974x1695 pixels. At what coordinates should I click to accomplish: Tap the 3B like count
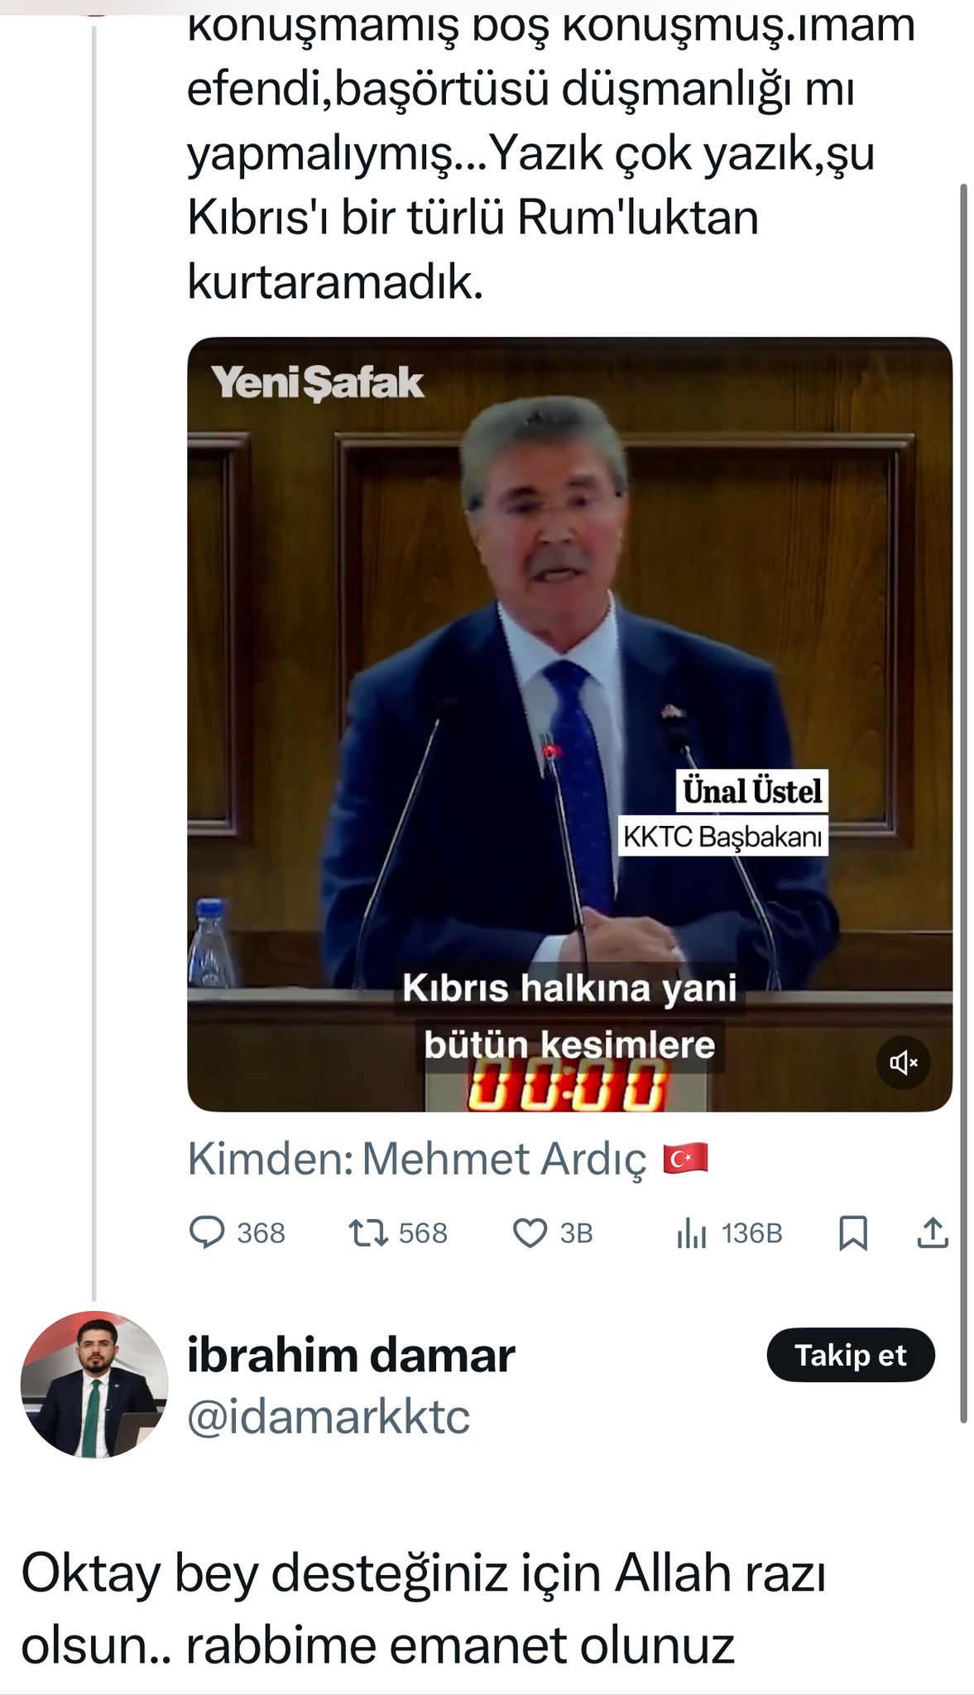[x=577, y=1233]
